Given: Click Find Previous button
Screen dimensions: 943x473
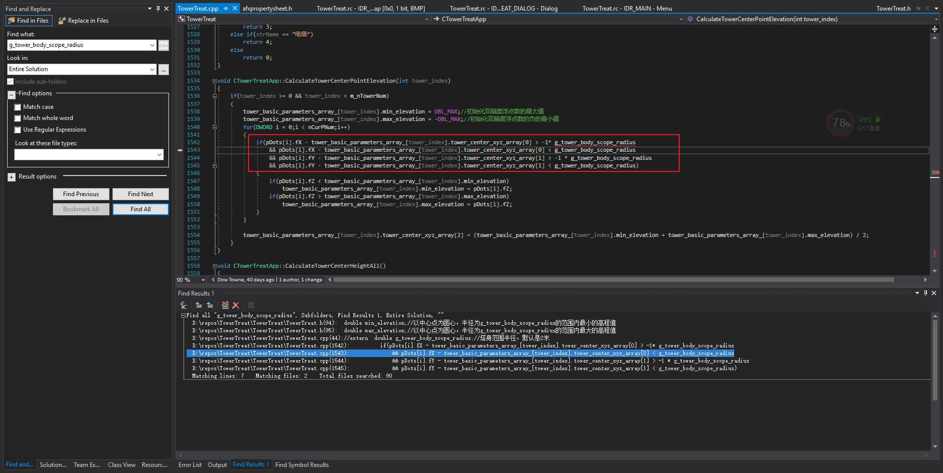Looking at the screenshot, I should pos(81,194).
